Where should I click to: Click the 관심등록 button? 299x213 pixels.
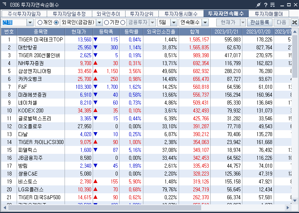point(259,22)
